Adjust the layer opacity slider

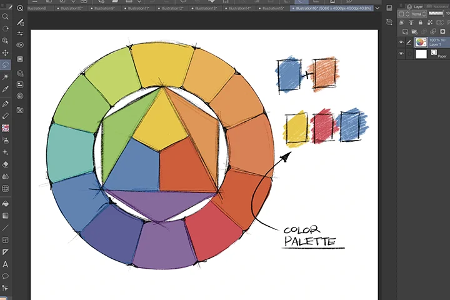[x=436, y=13]
